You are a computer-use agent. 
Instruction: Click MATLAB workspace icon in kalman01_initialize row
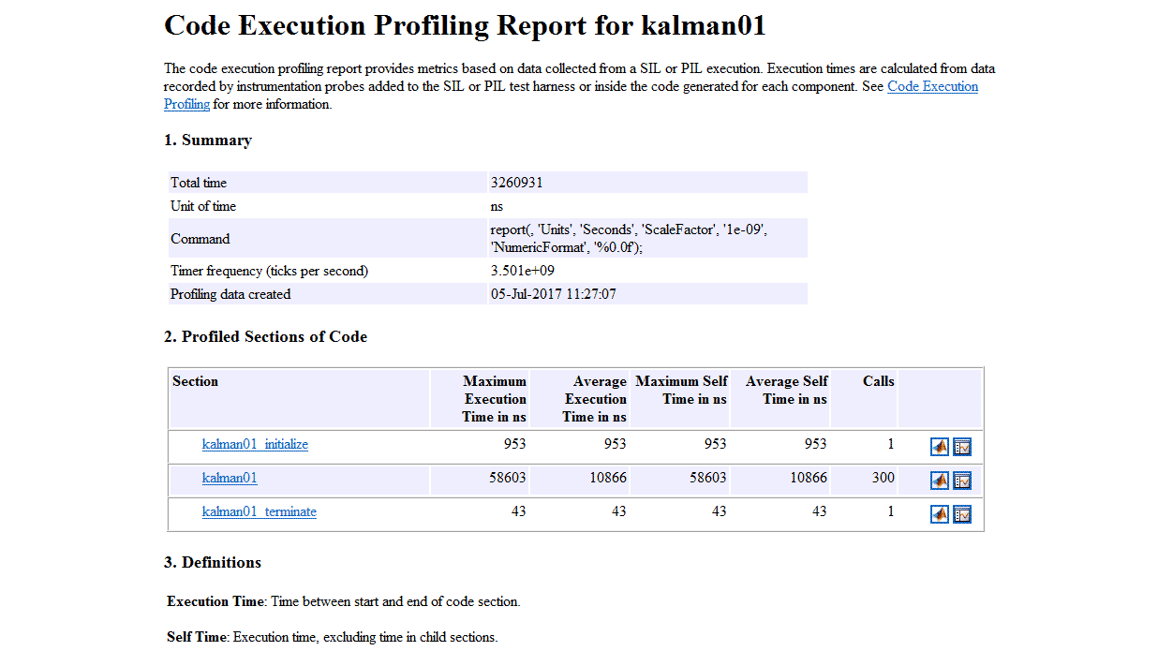click(x=939, y=447)
